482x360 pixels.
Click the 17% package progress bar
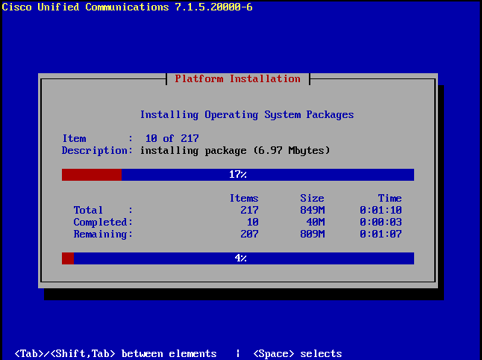click(x=237, y=175)
